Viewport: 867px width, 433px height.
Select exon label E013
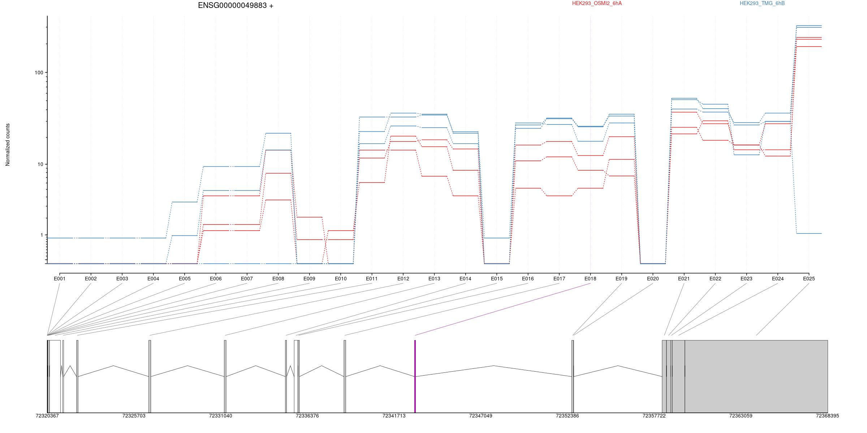tap(434, 279)
